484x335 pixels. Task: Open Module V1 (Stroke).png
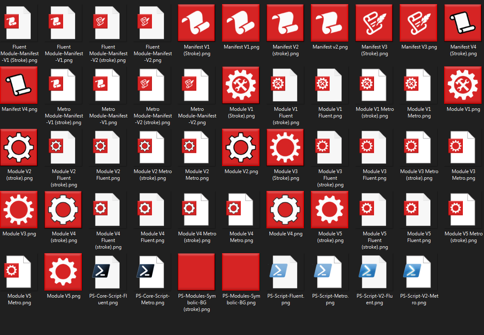point(241,85)
